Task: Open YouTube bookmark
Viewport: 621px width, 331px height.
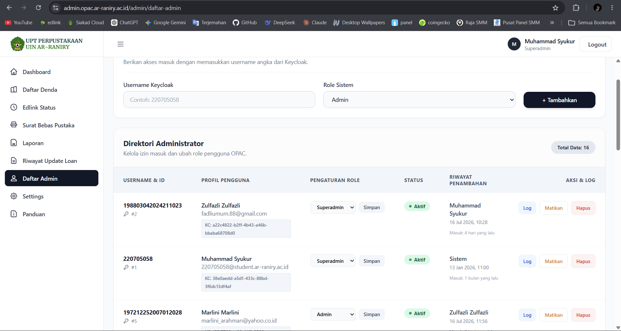Action: coord(19,23)
